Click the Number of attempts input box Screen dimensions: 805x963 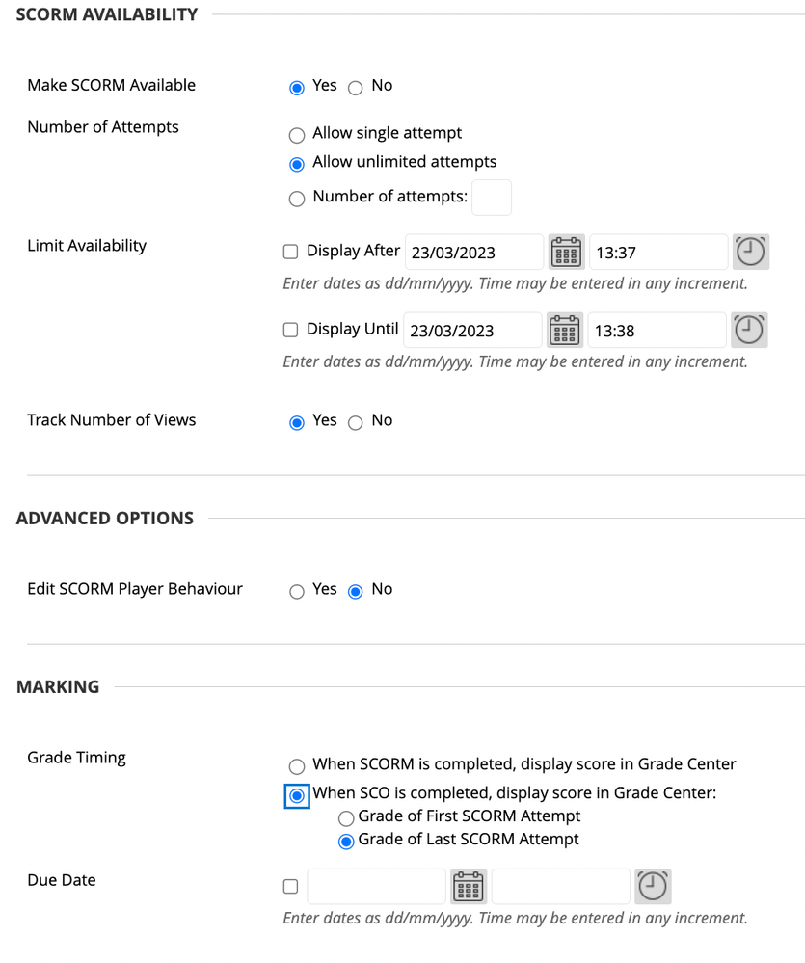tap(492, 198)
